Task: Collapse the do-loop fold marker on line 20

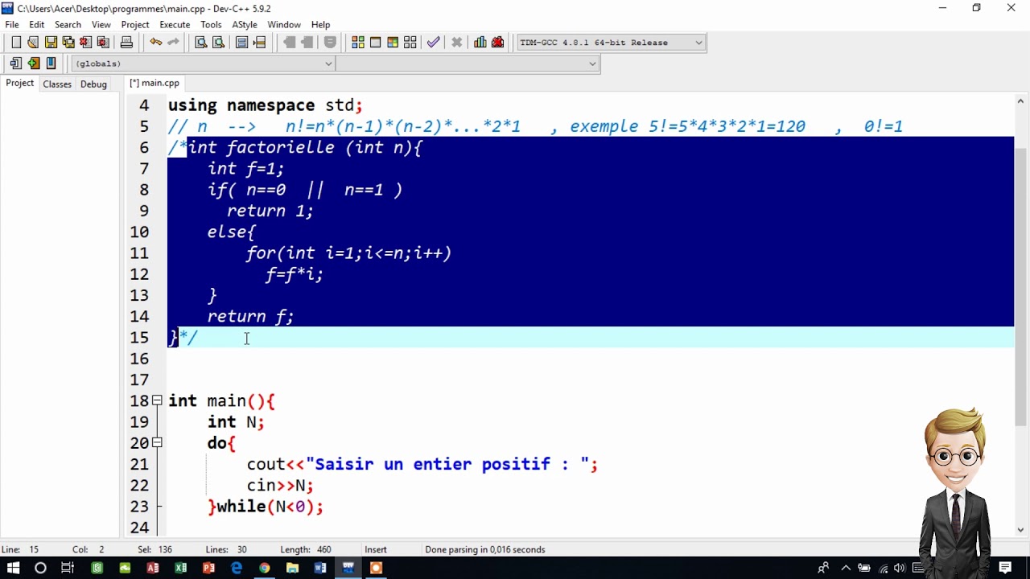Action: pos(157,442)
